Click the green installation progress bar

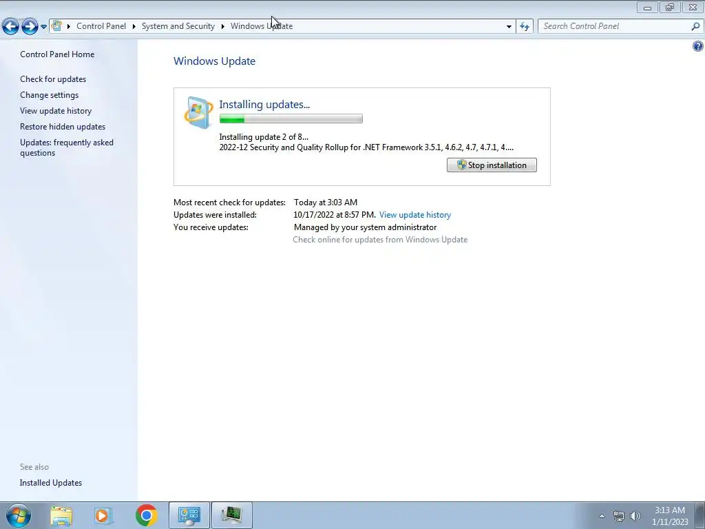(291, 118)
